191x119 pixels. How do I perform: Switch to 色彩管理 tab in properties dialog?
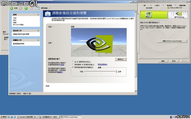click(149, 8)
